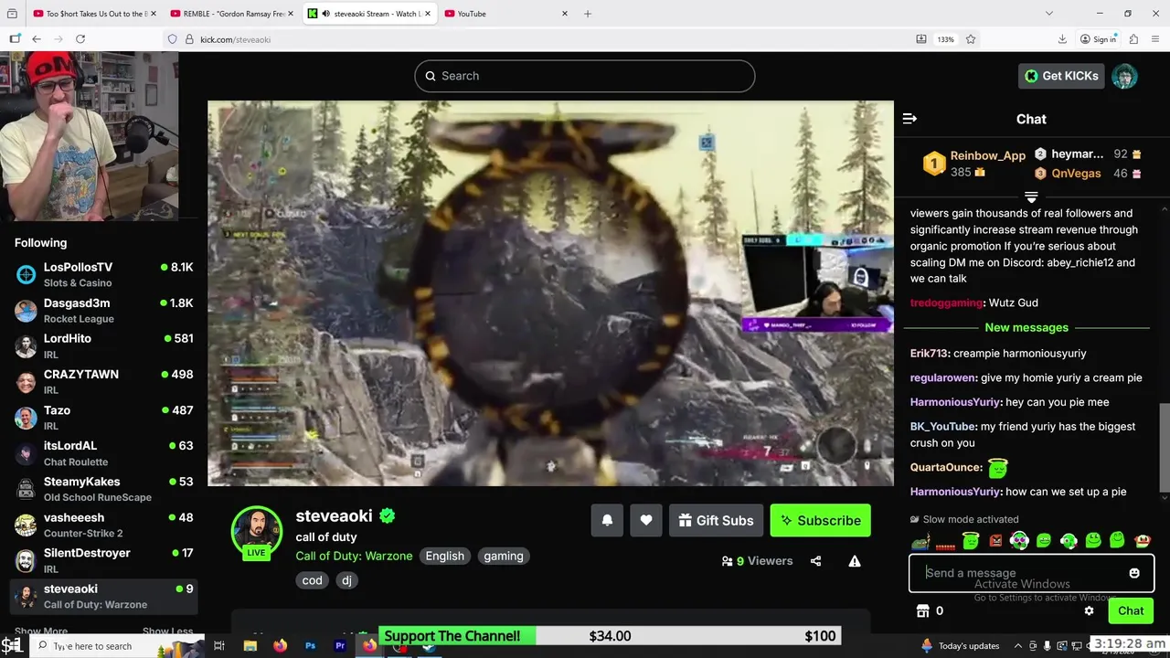Insert the angel halo green emote

tap(971, 541)
